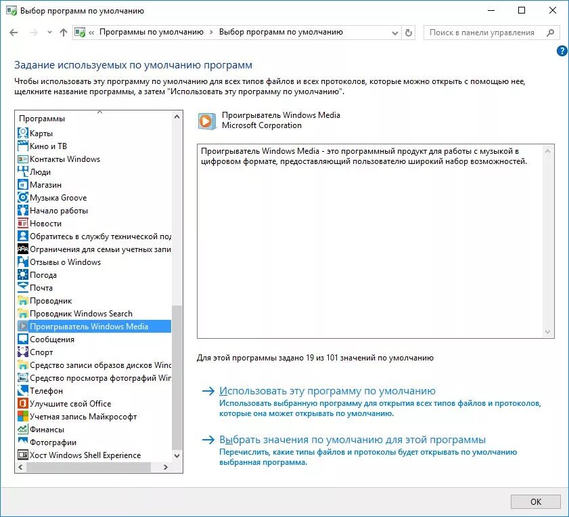Image resolution: width=569 pixels, height=517 pixels.
Task: Click the Программы column header
Action: click(x=93, y=119)
